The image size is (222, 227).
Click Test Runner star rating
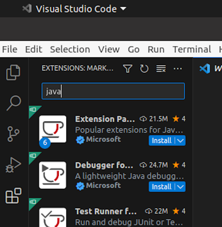tap(179, 211)
